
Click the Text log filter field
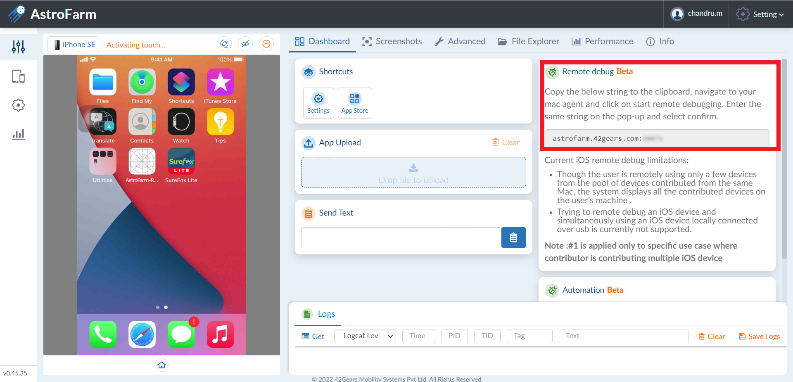pyautogui.click(x=624, y=336)
